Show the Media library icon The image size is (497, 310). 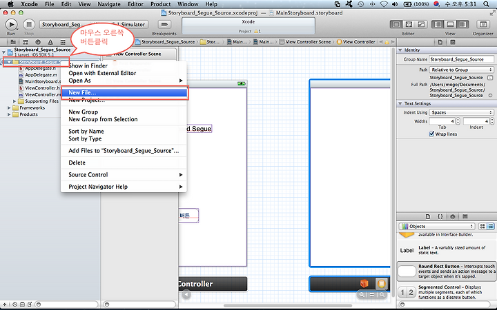(465, 217)
